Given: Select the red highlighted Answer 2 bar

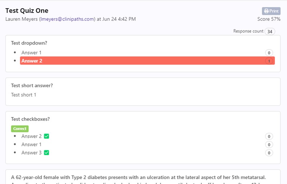Looking at the screenshot, I should click(143, 61).
